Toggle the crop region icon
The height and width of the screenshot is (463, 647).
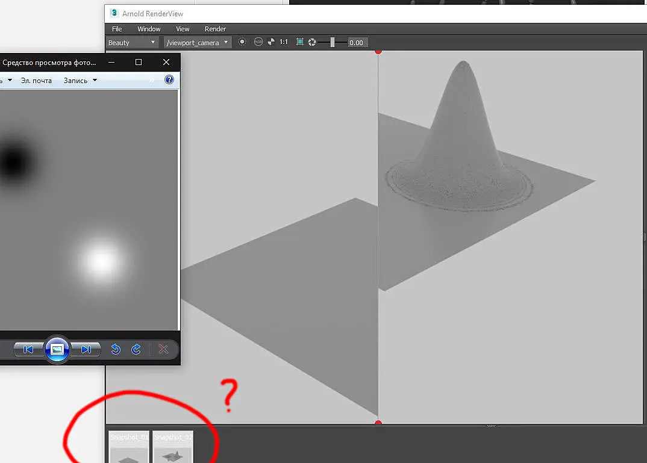coord(300,42)
